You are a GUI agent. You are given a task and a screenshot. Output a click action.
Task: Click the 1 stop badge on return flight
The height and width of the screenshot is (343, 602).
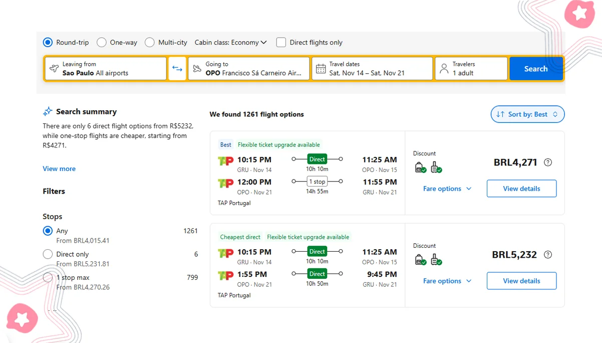(317, 182)
